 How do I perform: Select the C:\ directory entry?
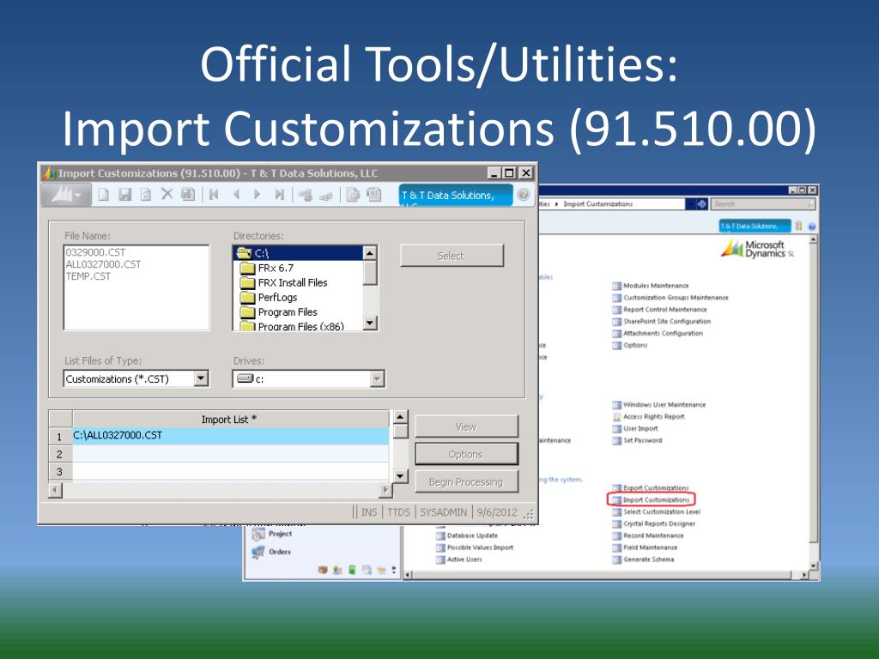click(x=298, y=253)
